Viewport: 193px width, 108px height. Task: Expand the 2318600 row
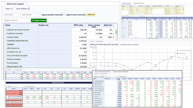click(x=6, y=44)
